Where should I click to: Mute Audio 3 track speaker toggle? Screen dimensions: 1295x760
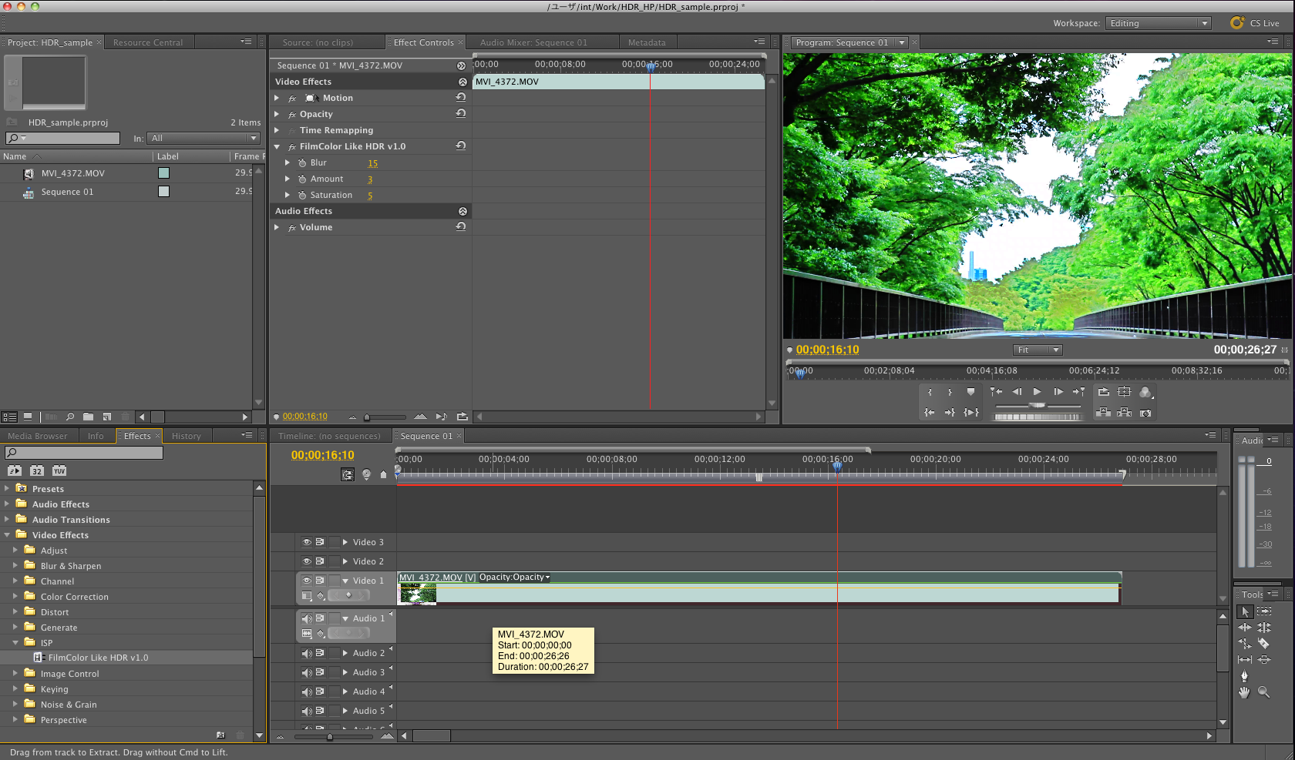tap(307, 672)
